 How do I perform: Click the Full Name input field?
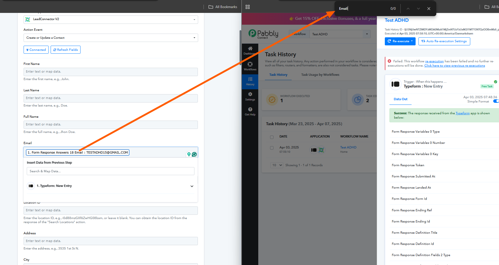tap(111, 125)
